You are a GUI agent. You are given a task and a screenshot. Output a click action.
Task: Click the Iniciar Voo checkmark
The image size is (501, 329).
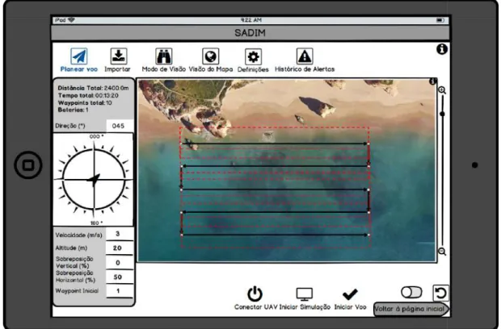pyautogui.click(x=350, y=294)
